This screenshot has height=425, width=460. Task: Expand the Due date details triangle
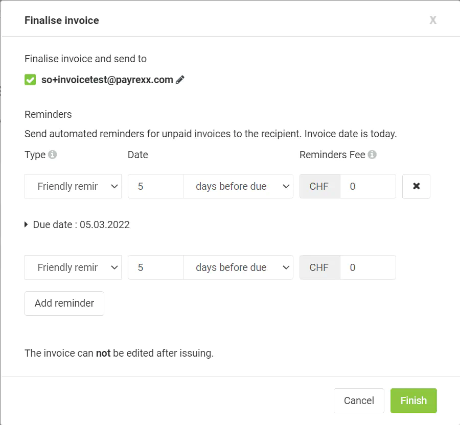27,224
